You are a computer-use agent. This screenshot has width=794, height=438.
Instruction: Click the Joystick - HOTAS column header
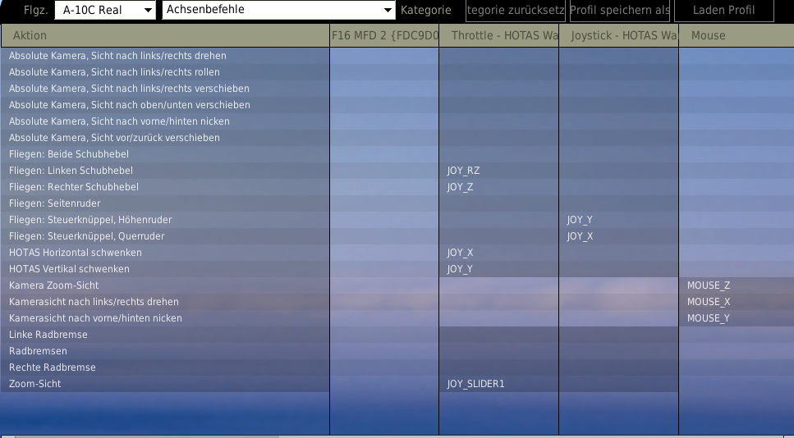[619, 35]
